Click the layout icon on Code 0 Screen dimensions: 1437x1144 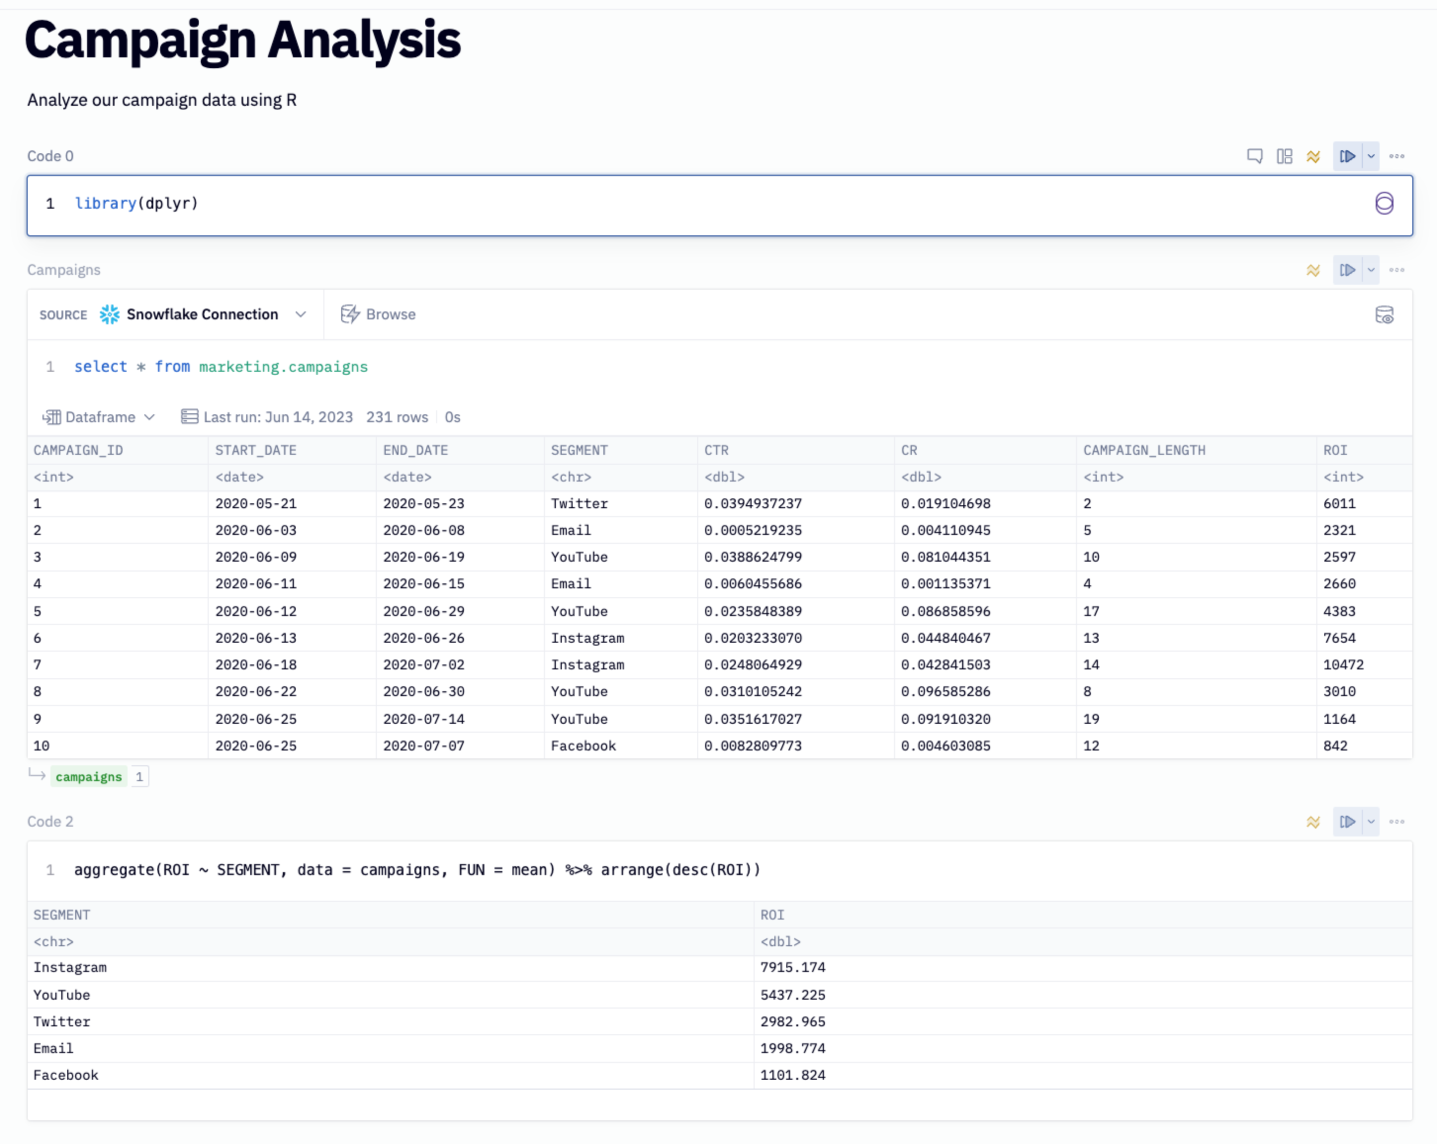point(1284,156)
